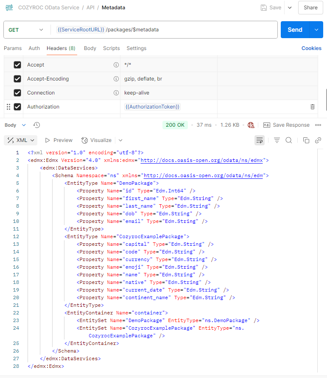This screenshot has height=378, width=327.
Task: Click the request URL input field
Action: tap(191, 30)
